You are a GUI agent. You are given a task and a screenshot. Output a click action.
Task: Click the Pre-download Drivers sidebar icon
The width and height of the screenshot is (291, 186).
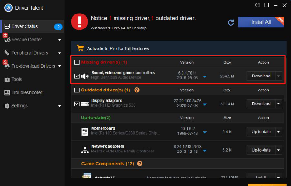(x=7, y=66)
